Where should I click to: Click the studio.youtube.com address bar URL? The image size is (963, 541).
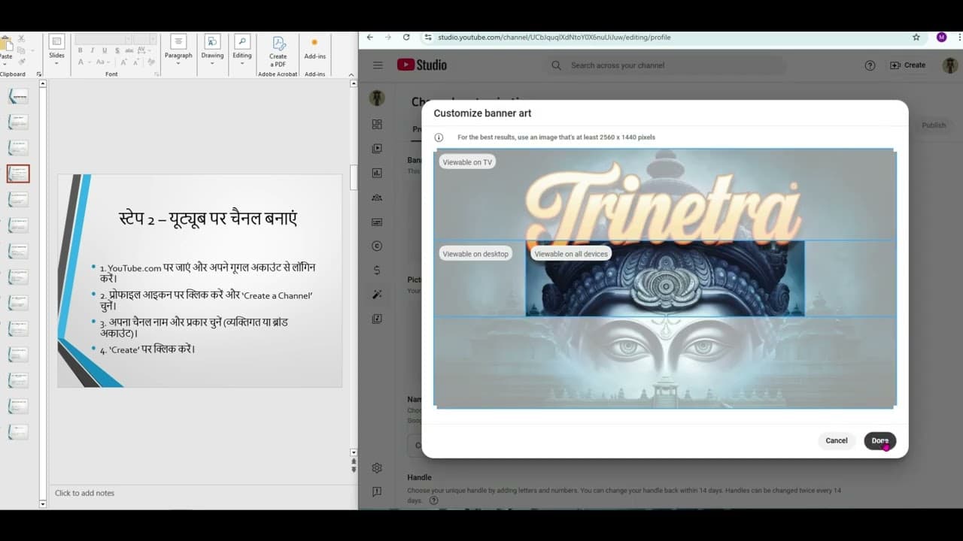click(x=554, y=37)
